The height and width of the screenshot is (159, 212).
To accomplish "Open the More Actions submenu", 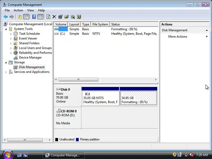I will [178, 37].
